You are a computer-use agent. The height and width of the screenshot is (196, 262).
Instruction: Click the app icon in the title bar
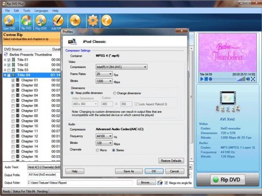[4, 3]
